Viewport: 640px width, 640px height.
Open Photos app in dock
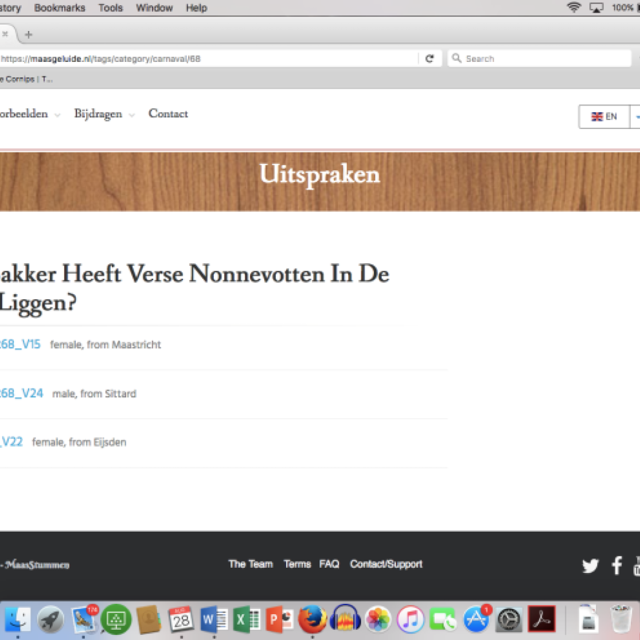click(x=378, y=619)
